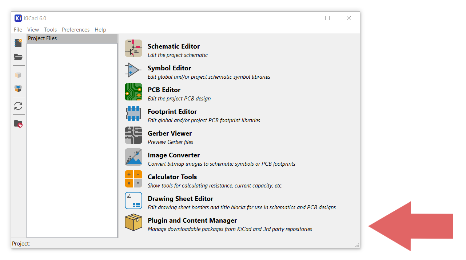The width and height of the screenshot is (466, 260).
Task: Open Plugin and Content Manager text
Action: click(192, 220)
